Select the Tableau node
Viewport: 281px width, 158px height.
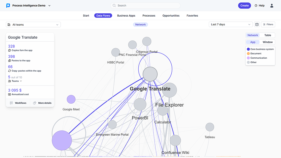(x=210, y=127)
